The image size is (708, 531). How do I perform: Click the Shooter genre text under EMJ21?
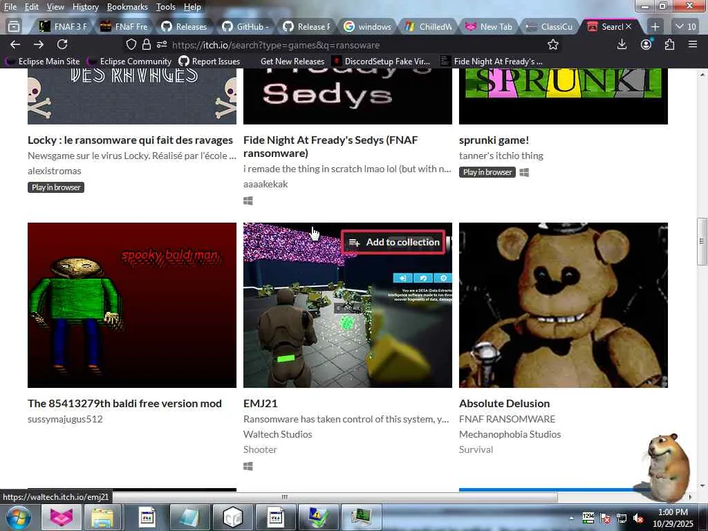[260, 449]
